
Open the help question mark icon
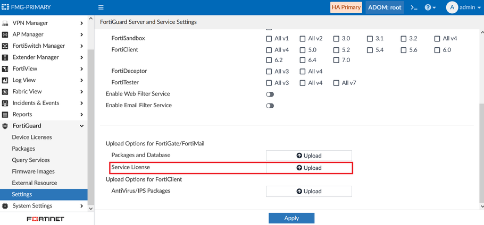click(x=429, y=7)
